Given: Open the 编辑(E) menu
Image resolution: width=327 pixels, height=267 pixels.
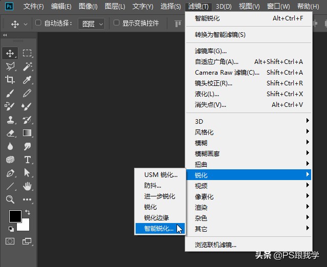Looking at the screenshot, I should pyautogui.click(x=61, y=7).
